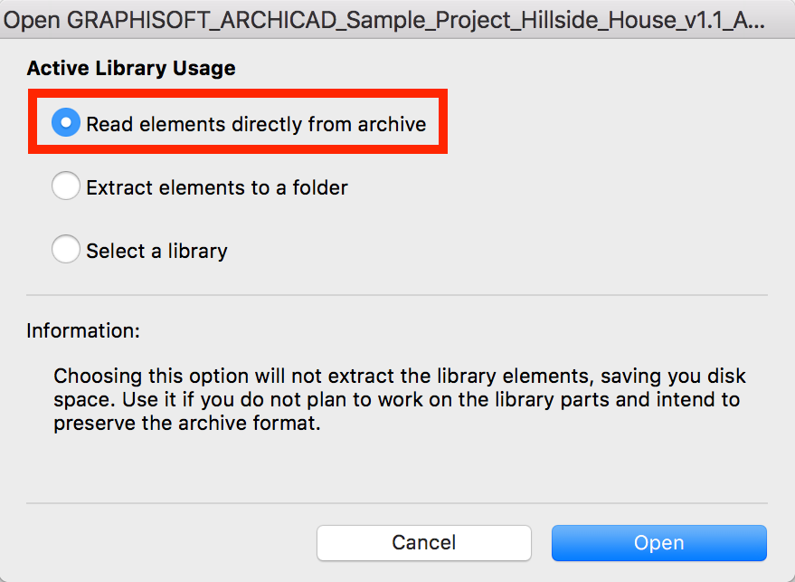The width and height of the screenshot is (795, 582).
Task: Click the separator line above "Information:"
Action: [397, 295]
